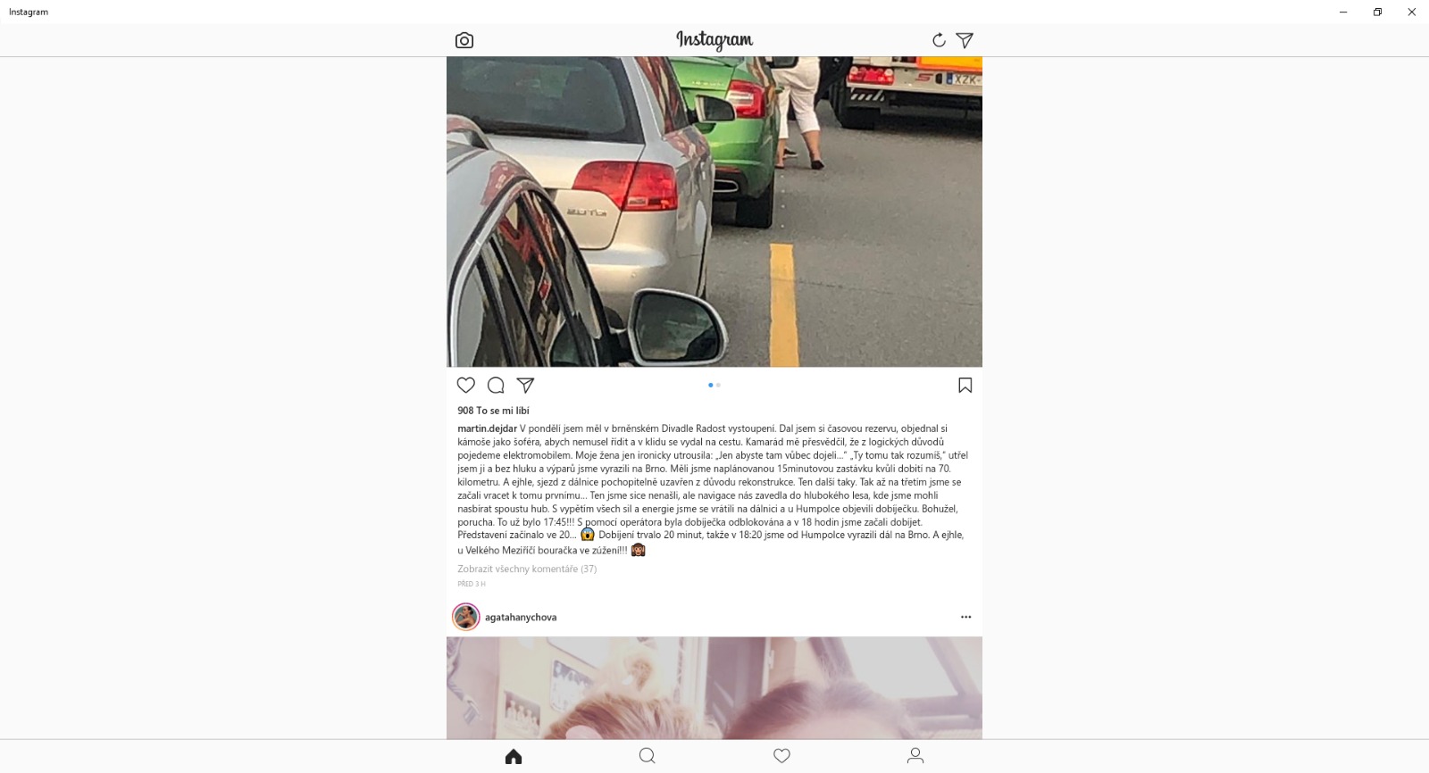This screenshot has width=1429, height=773.
Task: Open the comment bubble under the post
Action: click(496, 385)
